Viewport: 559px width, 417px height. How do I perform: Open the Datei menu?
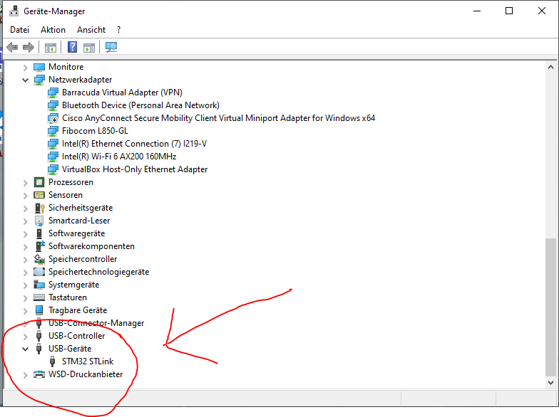point(19,30)
